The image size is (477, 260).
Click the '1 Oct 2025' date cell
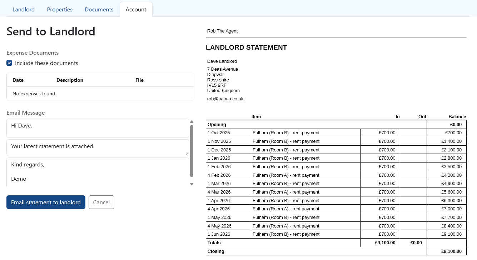coord(229,133)
